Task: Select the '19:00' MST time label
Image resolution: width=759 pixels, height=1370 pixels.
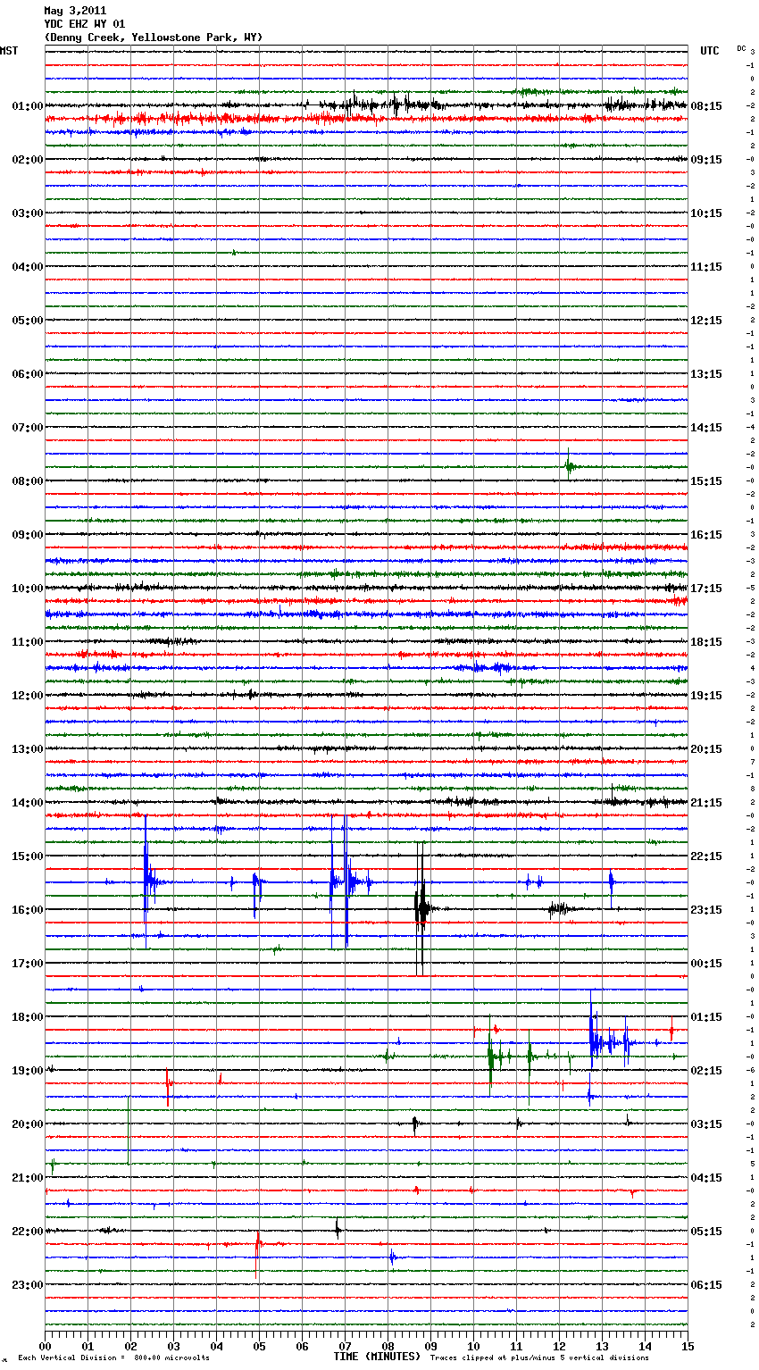Action: [x=28, y=1071]
